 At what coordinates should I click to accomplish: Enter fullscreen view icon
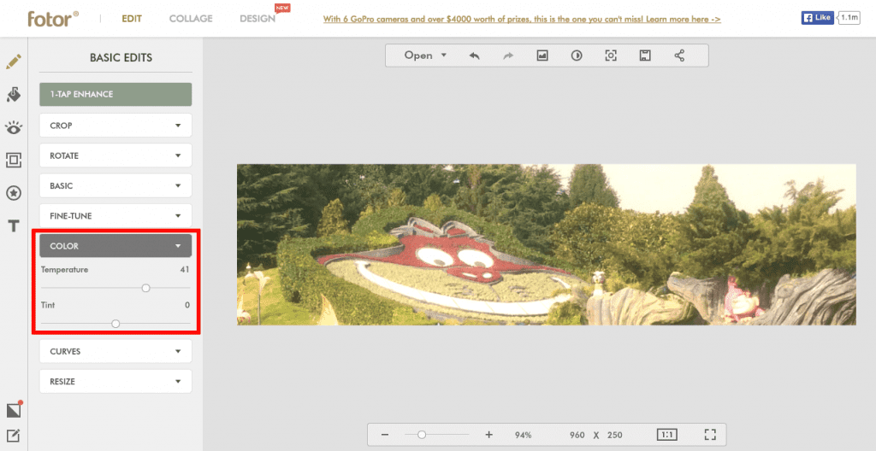pyautogui.click(x=710, y=435)
